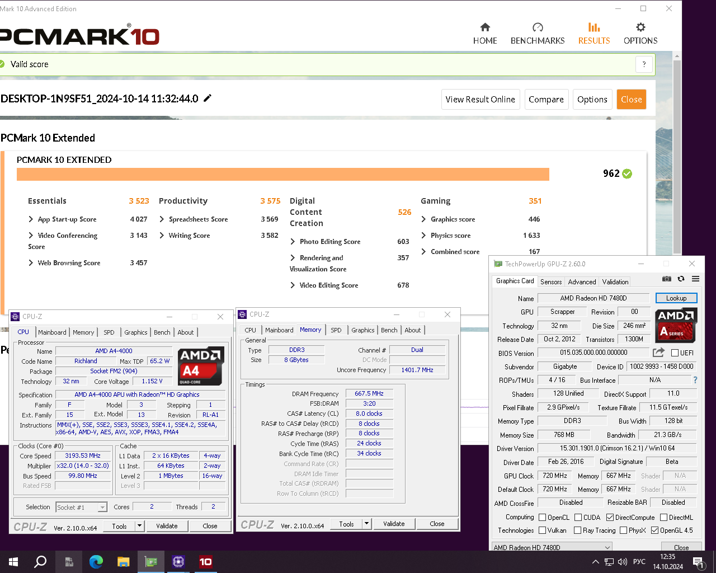Open the RESULTS chart icon
This screenshot has width=716, height=573.
tap(594, 27)
